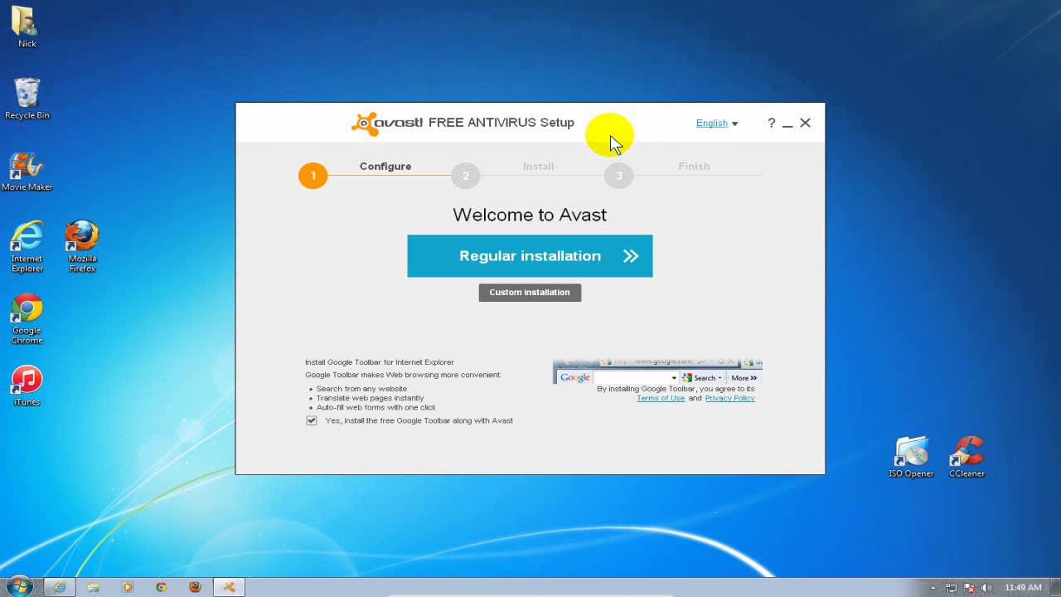
Task: Click the Welcome to Avast heading
Action: pos(530,215)
